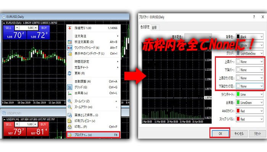Click the indicators list (表示中のインディケータ) icon
The image size is (267, 152).
(x=70, y=54)
